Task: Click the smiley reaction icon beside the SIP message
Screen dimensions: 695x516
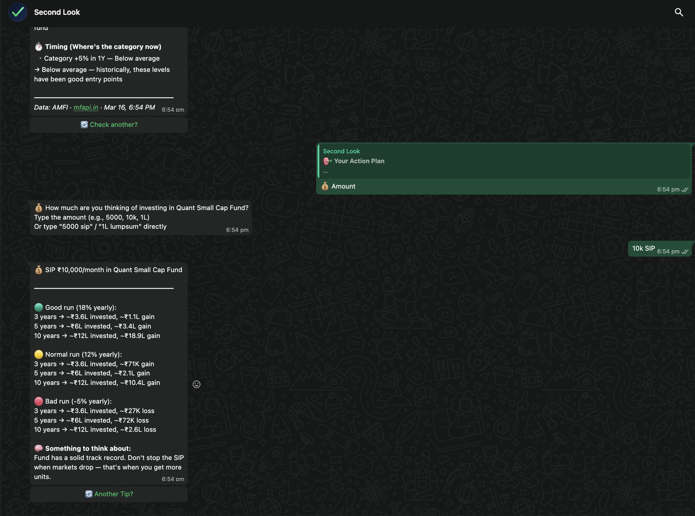Action: tap(196, 385)
